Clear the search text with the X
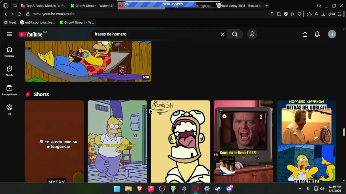Viewport: 346px width, 194px height. coord(222,34)
